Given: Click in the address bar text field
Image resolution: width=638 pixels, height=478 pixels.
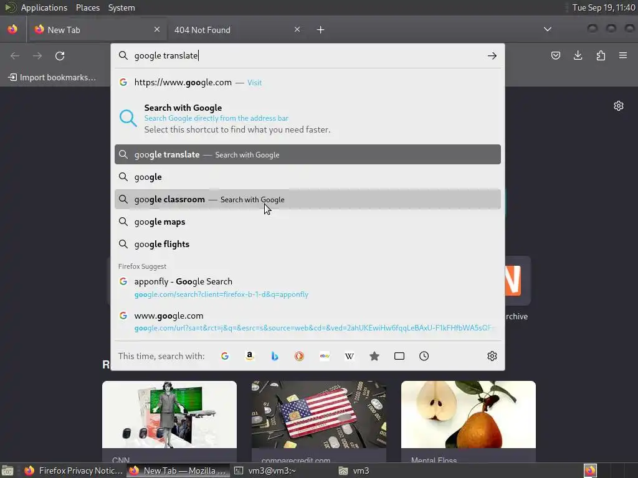Looking at the screenshot, I should tap(309, 55).
